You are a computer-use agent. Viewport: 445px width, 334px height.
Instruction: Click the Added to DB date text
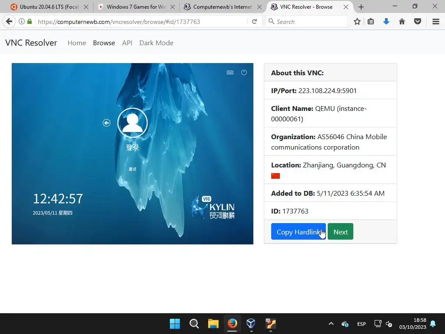click(x=328, y=193)
